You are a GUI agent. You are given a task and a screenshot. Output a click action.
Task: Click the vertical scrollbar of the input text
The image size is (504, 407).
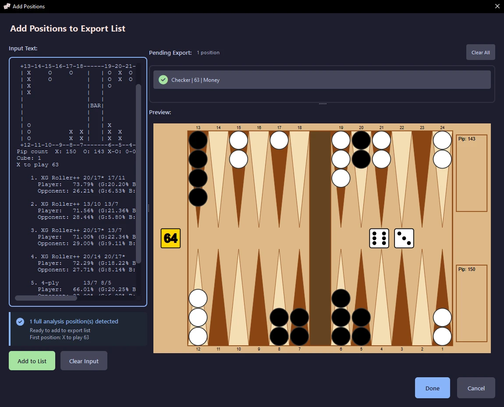(138, 175)
